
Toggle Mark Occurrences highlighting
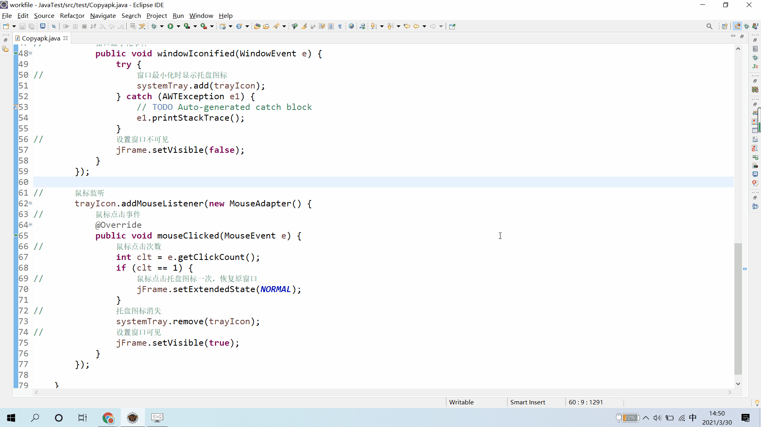[304, 26]
